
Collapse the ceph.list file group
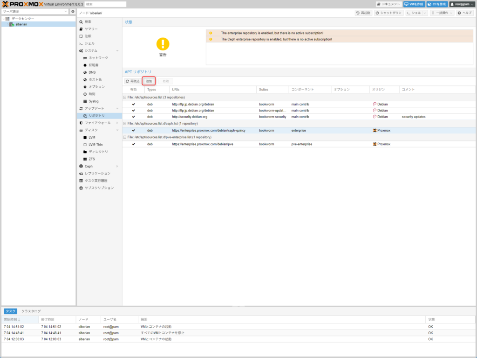point(125,124)
